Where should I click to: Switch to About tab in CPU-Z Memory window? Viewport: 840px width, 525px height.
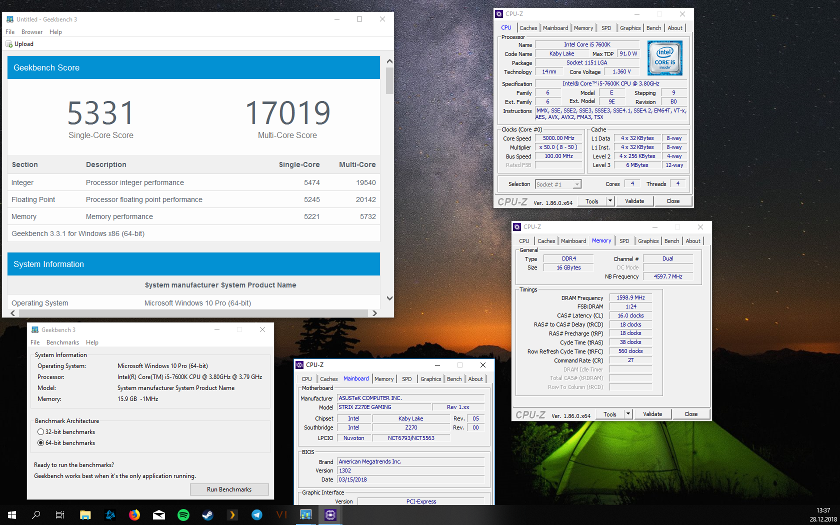click(x=693, y=241)
